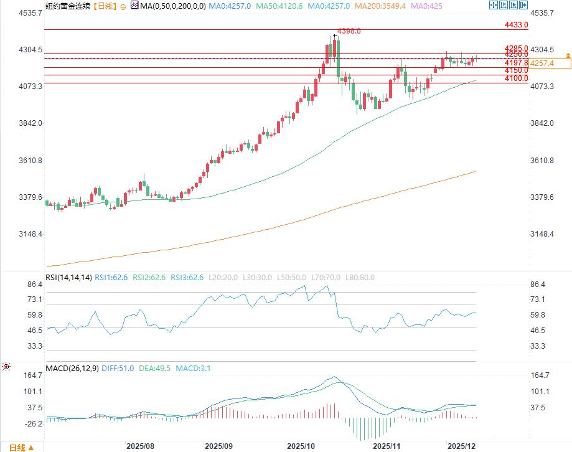Click the second icon in the top-right chart toolbar
Screen dimensions: 572x452
(x=503, y=5)
